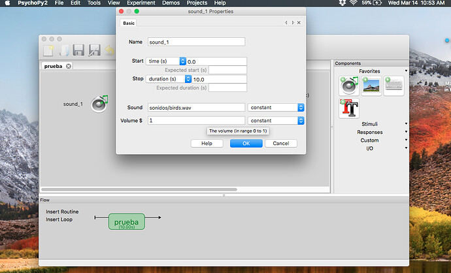Click Insert Routine in Flow panel

point(62,212)
